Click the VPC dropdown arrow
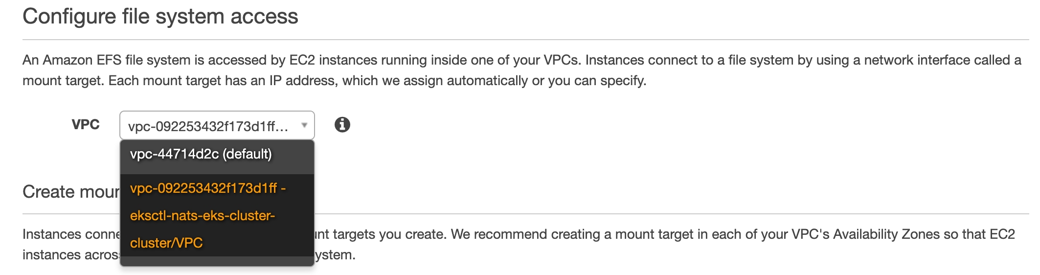The image size is (1040, 275). click(x=304, y=125)
